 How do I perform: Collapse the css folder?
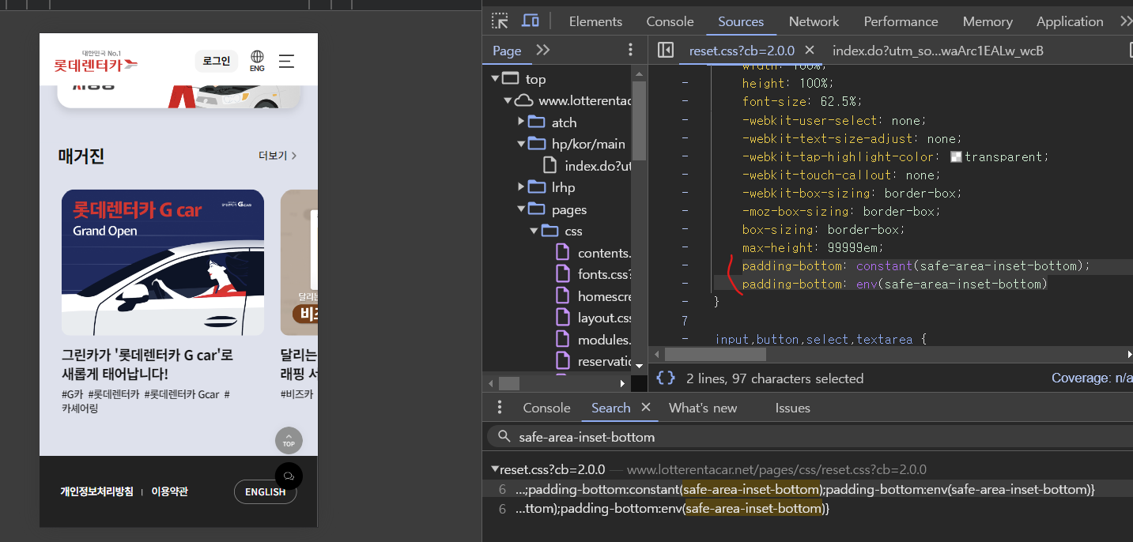click(534, 231)
